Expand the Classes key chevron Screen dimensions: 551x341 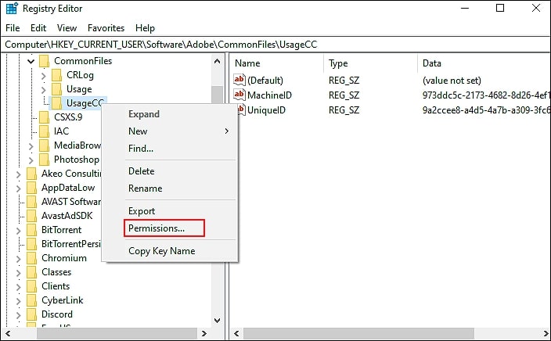coord(18,273)
